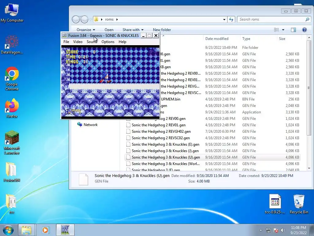Select Sonic the Hedgehog 2 REVGH02.gen
This screenshot has width=314, height=236.
pyautogui.click(x=213, y=132)
